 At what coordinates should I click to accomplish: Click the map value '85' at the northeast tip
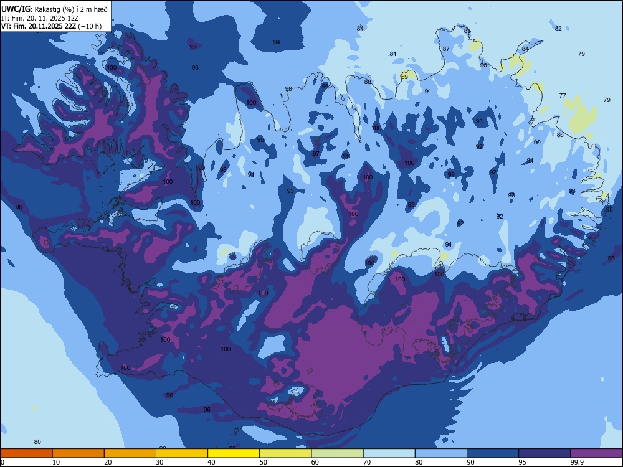coord(467,31)
